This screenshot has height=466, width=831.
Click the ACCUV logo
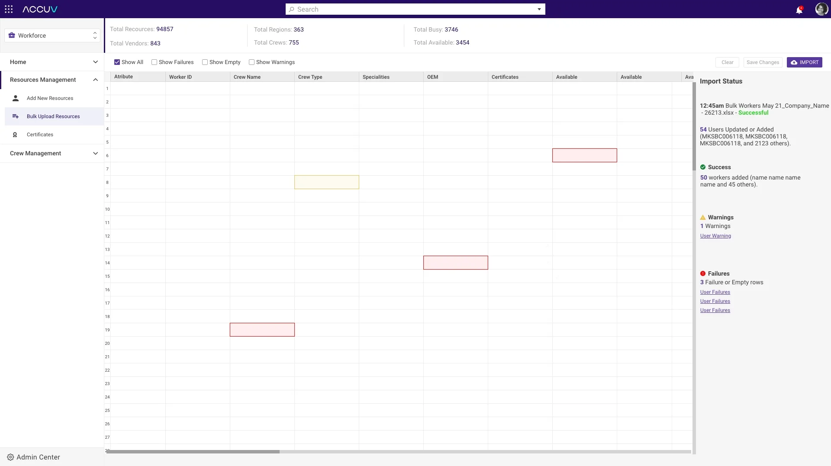[x=40, y=9]
